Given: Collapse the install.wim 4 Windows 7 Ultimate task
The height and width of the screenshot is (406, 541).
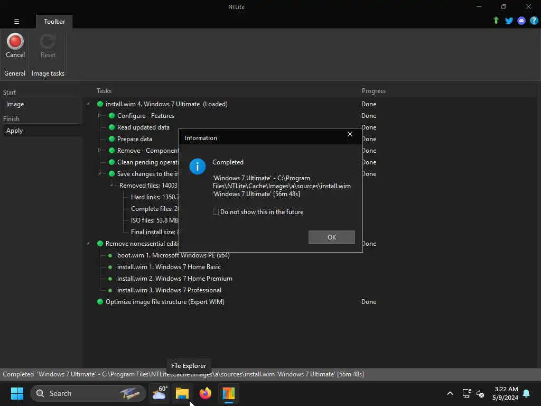Looking at the screenshot, I should [x=88, y=104].
